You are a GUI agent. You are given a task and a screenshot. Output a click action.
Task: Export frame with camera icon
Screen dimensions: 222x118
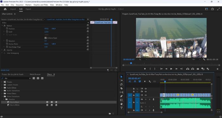coord(198,69)
